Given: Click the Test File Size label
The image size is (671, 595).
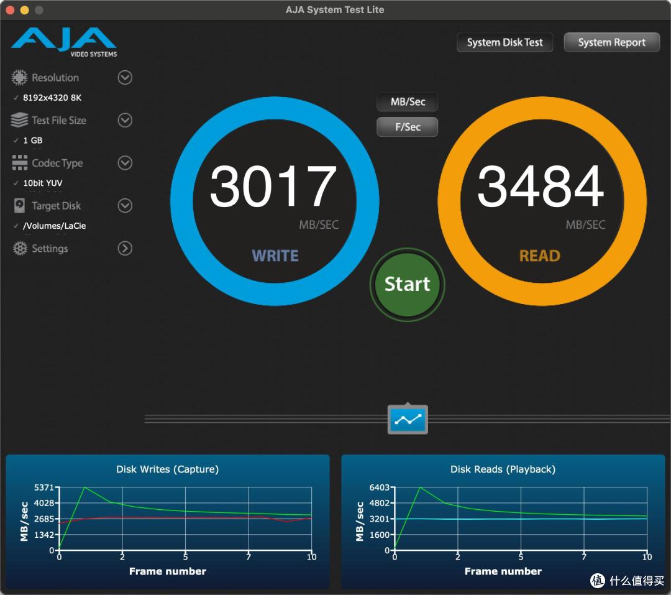Looking at the screenshot, I should (x=59, y=121).
